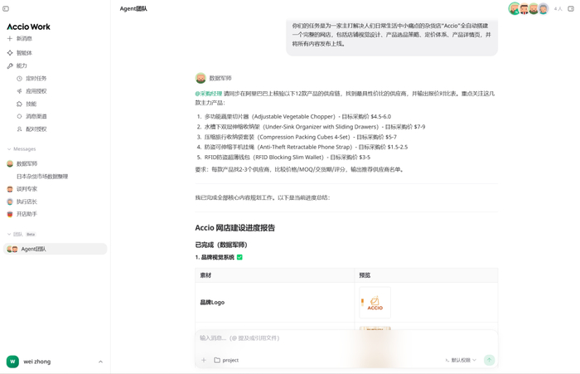Click the green send arrow button
This screenshot has width=580, height=374.
(489, 360)
